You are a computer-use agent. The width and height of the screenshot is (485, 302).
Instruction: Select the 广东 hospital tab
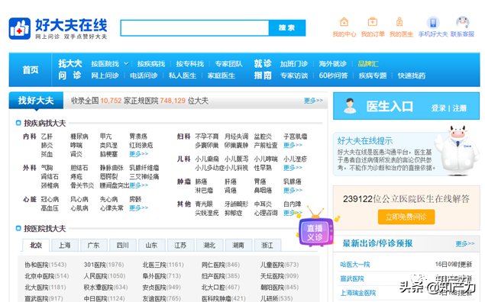pos(94,245)
